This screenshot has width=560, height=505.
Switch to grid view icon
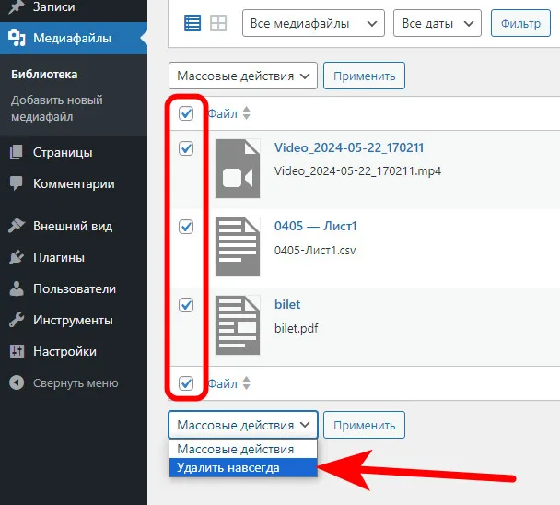click(x=218, y=24)
